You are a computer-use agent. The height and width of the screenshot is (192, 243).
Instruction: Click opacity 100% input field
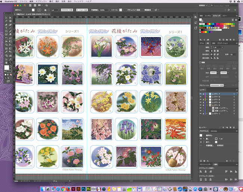(x=104, y=10)
